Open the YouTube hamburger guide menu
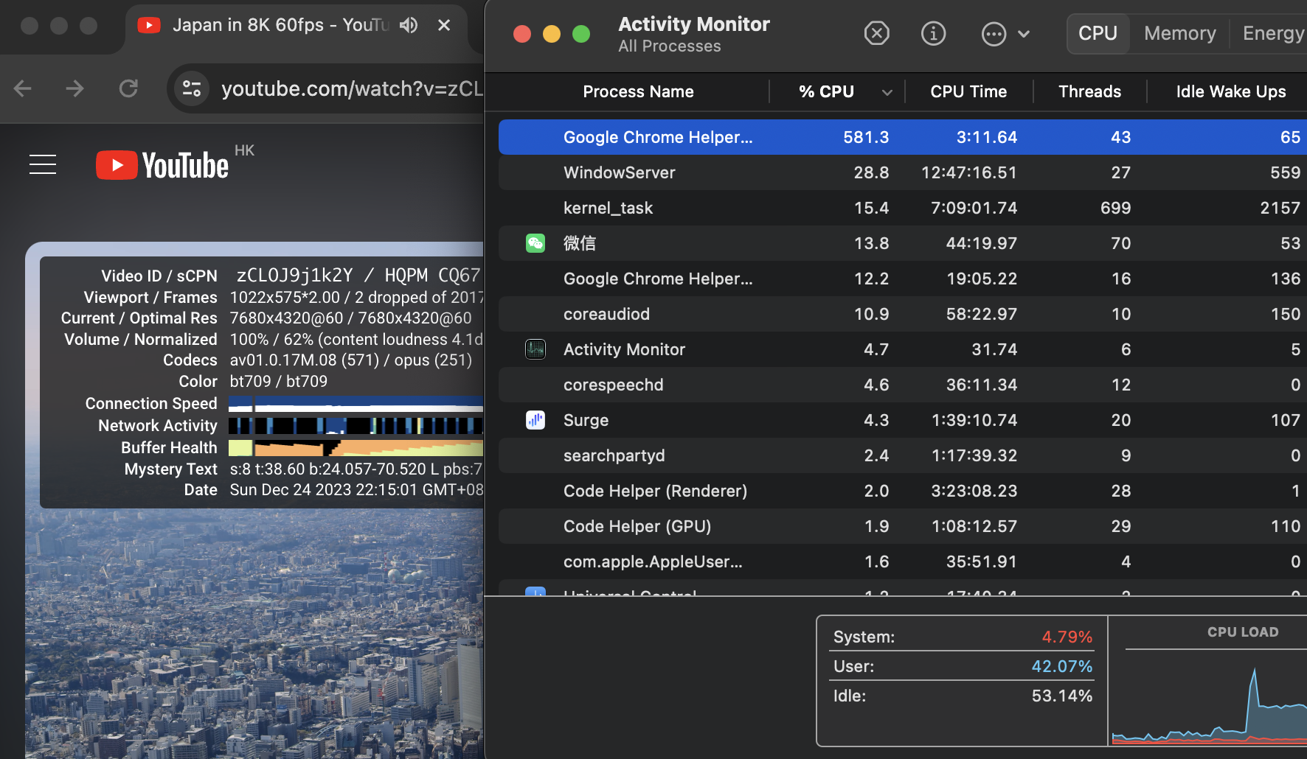The height and width of the screenshot is (759, 1307). click(43, 164)
